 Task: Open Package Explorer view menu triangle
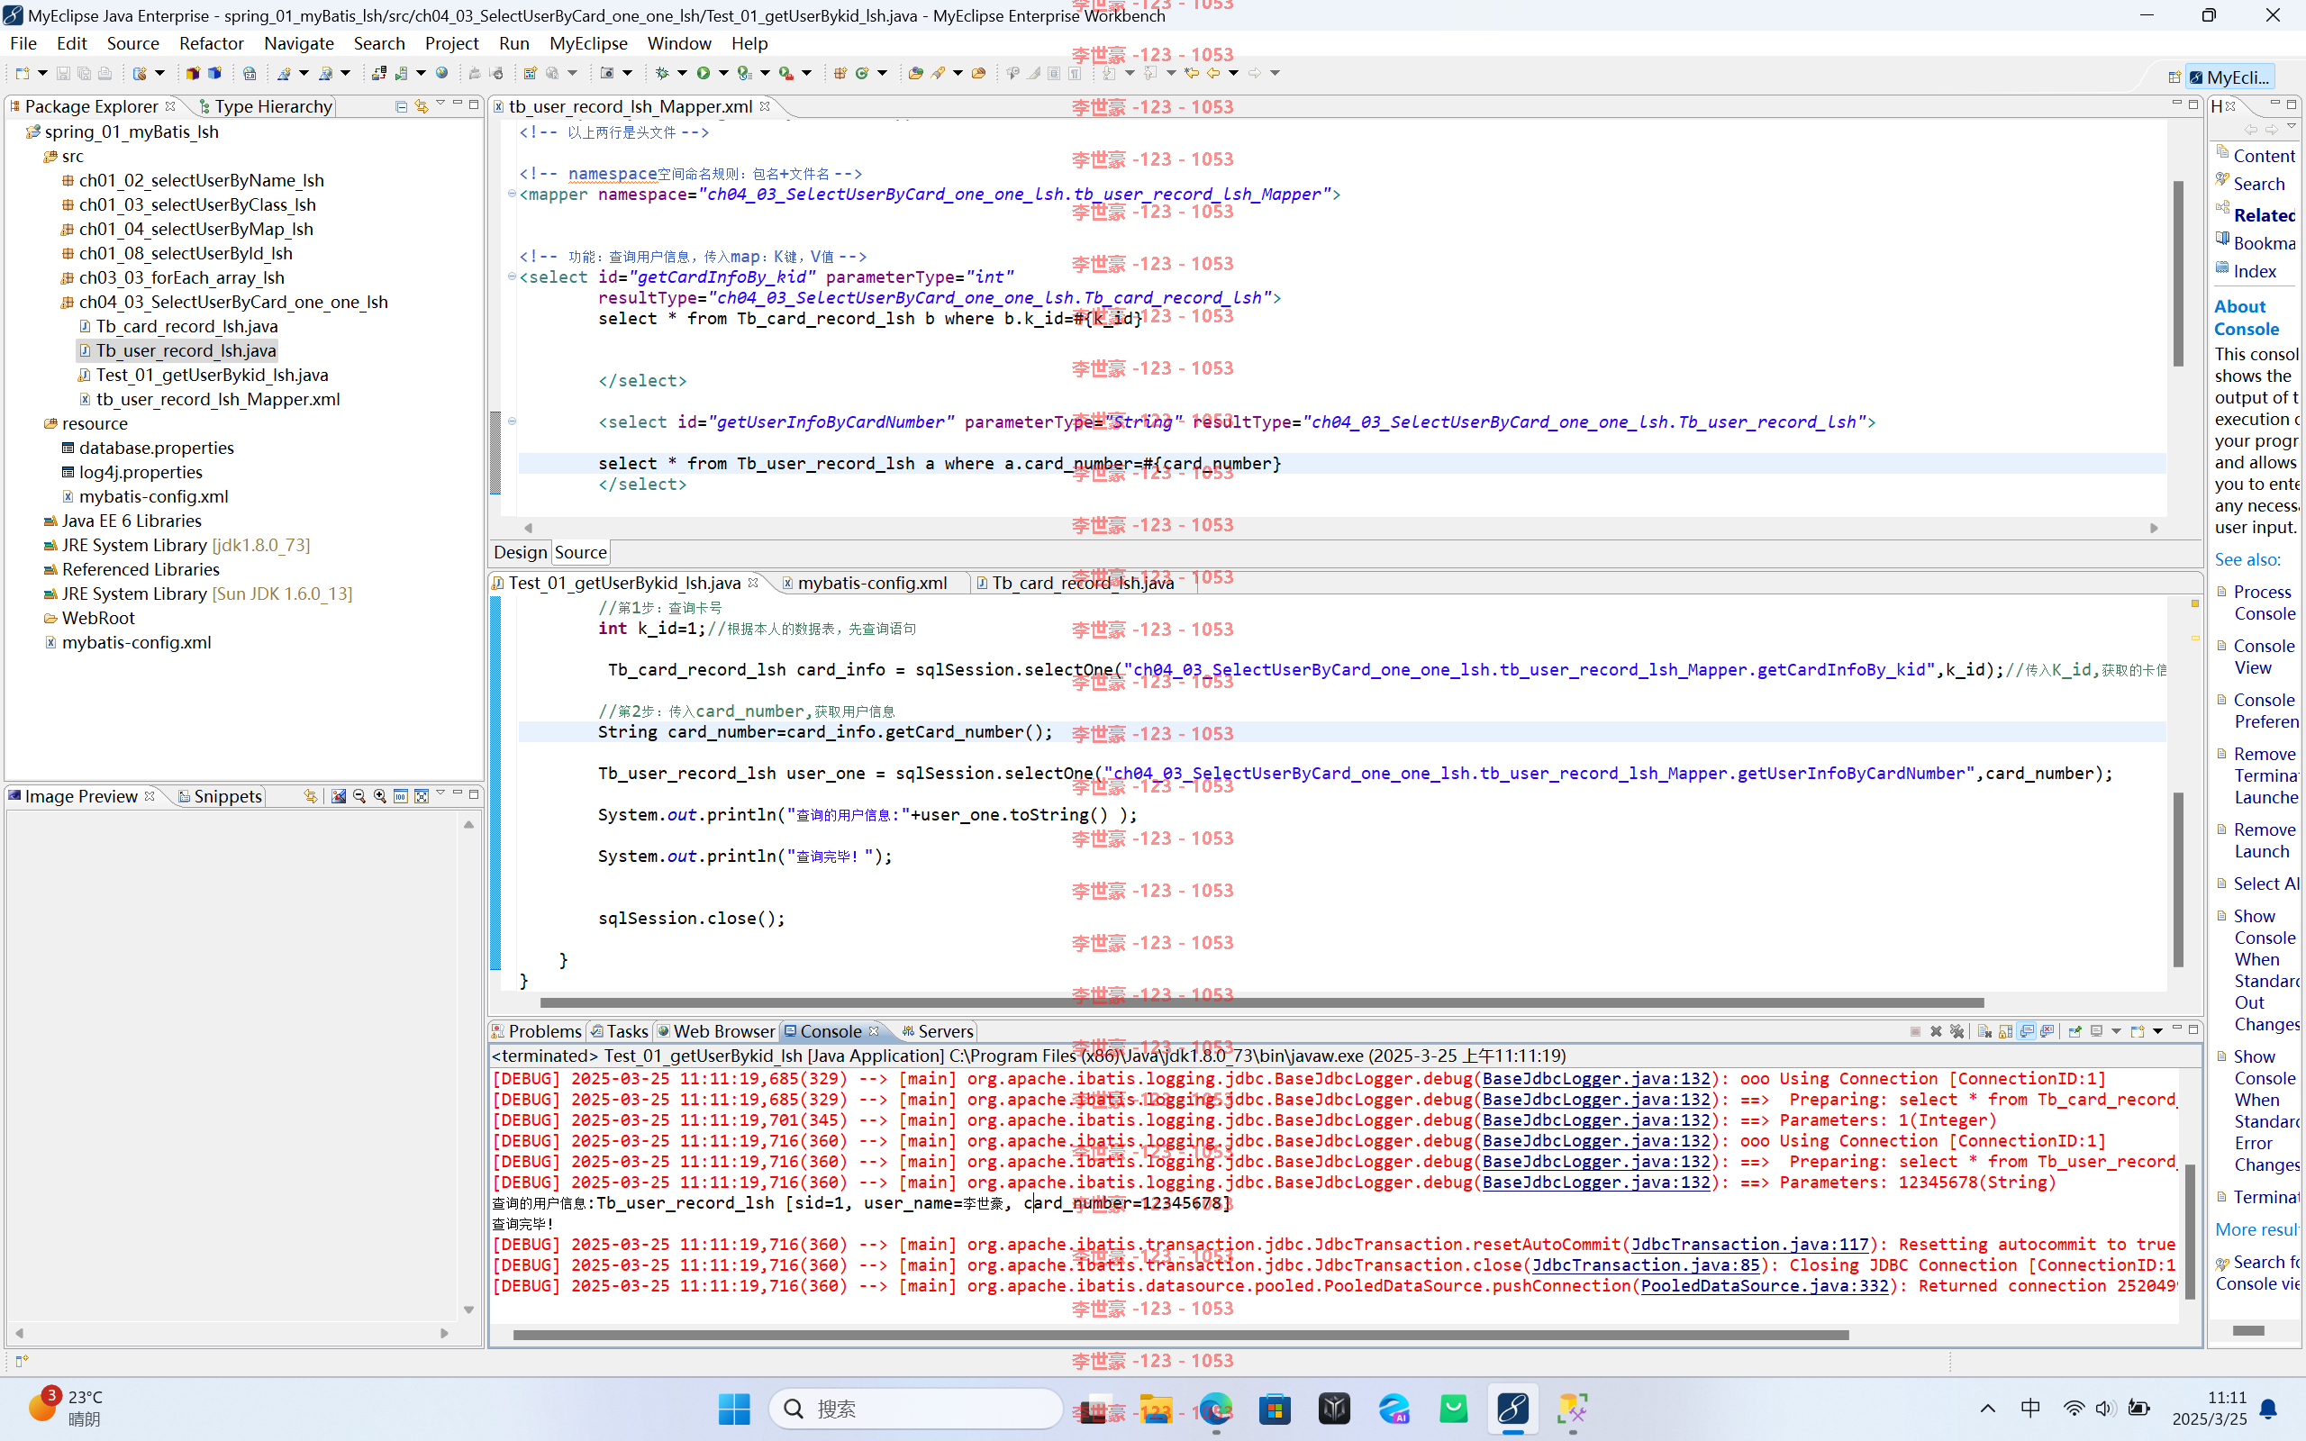[440, 104]
